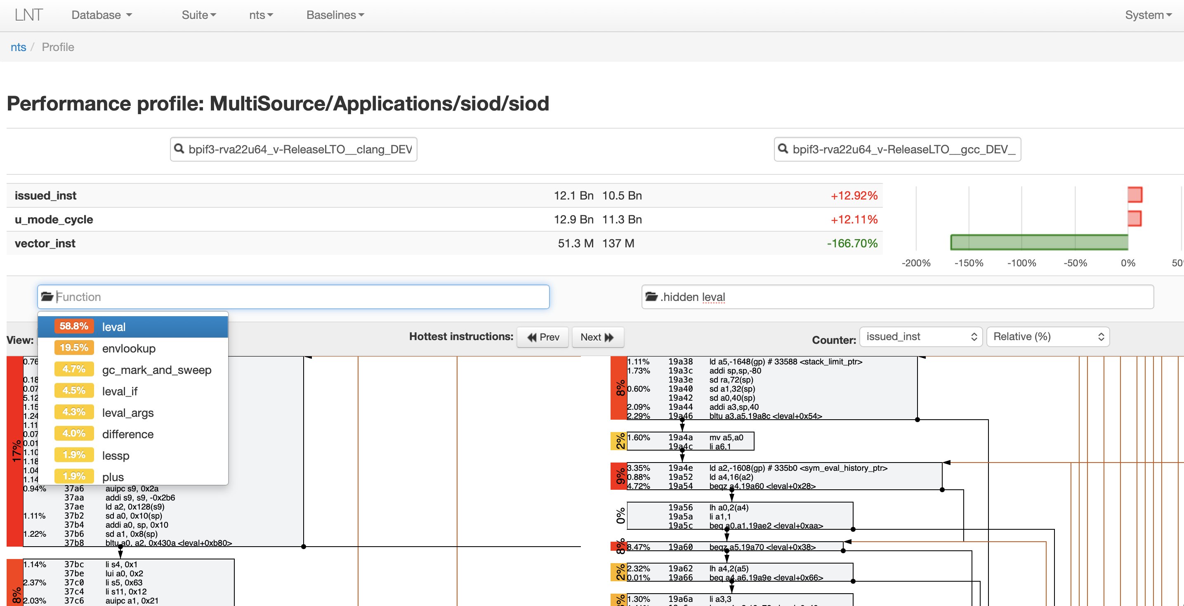The height and width of the screenshot is (606, 1184).
Task: Click the leval link in the hidden field
Action: pyautogui.click(x=713, y=297)
